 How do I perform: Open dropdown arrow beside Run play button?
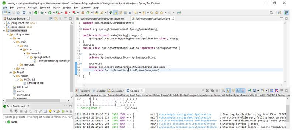(53, 13)
